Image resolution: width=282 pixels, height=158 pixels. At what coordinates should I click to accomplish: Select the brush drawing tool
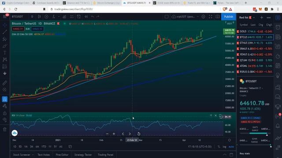5,46
